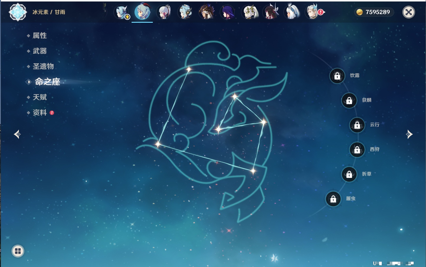Open the 圣遗物 artifacts page
Viewport: 426px width, 267px height.
(x=43, y=66)
